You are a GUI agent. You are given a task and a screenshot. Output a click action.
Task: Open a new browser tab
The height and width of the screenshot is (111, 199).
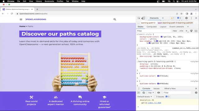coord(37,9)
